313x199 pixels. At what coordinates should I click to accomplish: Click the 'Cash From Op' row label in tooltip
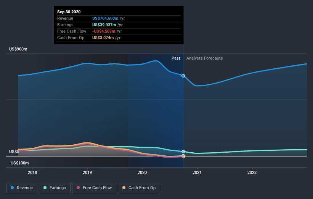click(x=71, y=38)
